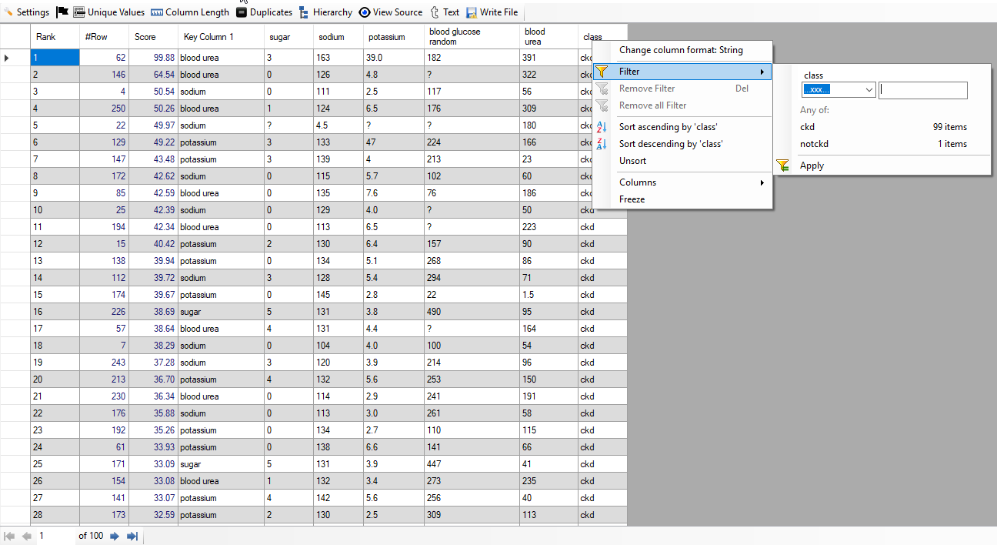
Task: Click the Write File save icon
Action: click(x=472, y=12)
